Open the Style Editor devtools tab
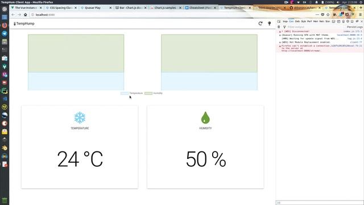The height and width of the screenshot is (205, 364). point(303,22)
